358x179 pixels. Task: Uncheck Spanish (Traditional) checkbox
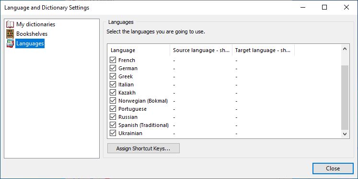click(x=113, y=125)
